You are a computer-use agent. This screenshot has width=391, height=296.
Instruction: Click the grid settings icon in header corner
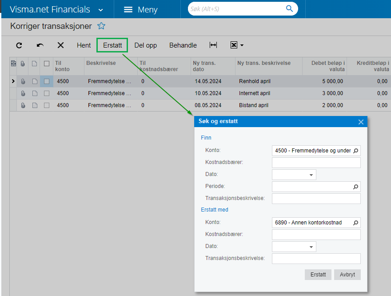point(13,64)
